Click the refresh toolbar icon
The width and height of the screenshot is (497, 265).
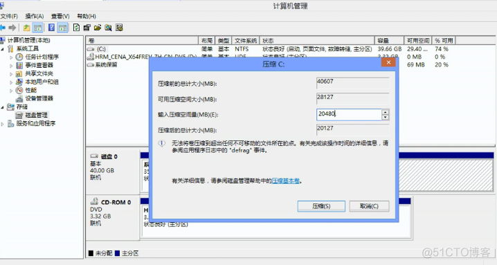76,28
